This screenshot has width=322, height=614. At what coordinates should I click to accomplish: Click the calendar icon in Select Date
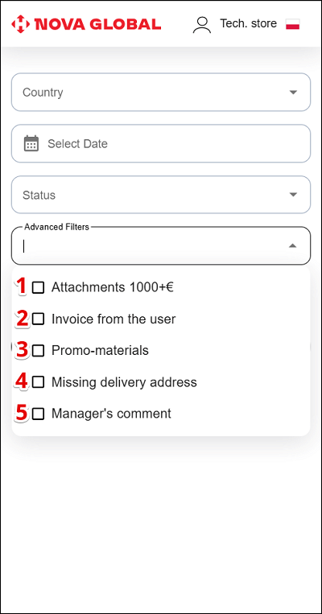(x=31, y=143)
